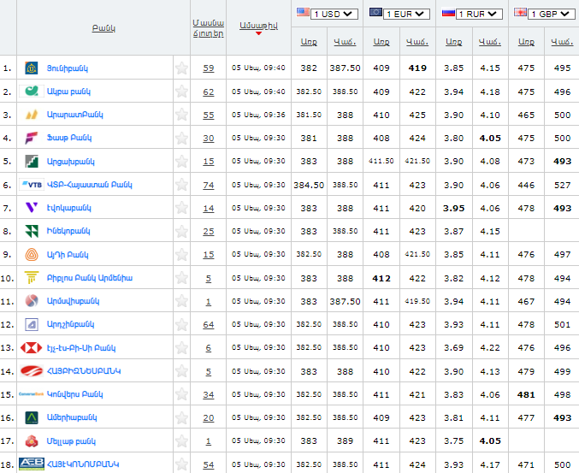Click the Fast Bank logo in row 4

coord(32,138)
